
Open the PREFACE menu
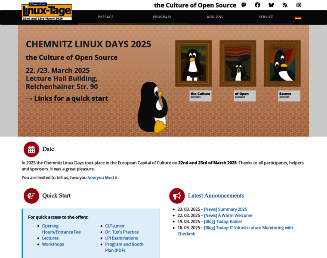pos(105,17)
